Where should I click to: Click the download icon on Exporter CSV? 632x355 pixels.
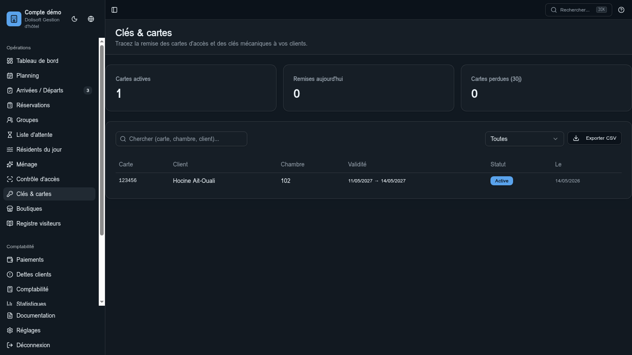click(576, 138)
